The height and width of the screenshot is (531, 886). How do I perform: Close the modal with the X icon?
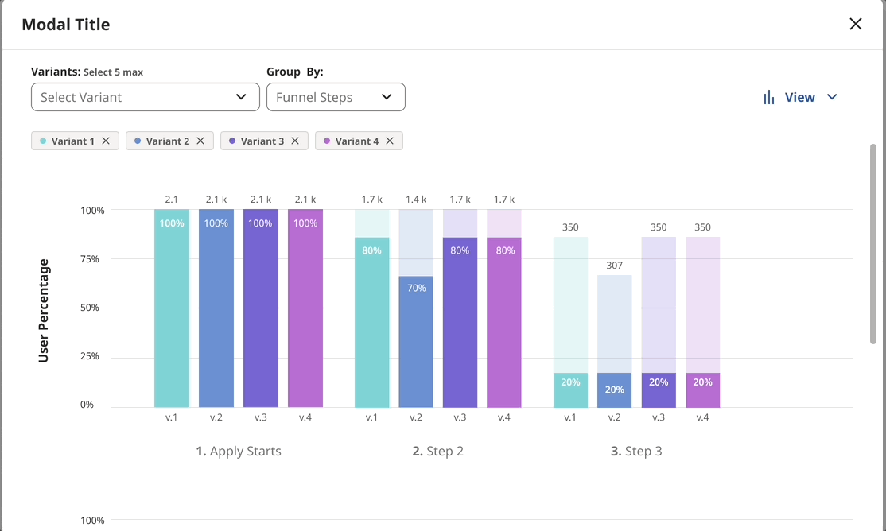(856, 24)
